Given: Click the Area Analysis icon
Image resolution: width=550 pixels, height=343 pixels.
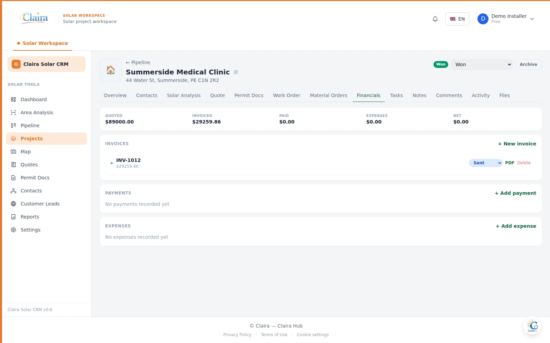Looking at the screenshot, I should click(13, 113).
